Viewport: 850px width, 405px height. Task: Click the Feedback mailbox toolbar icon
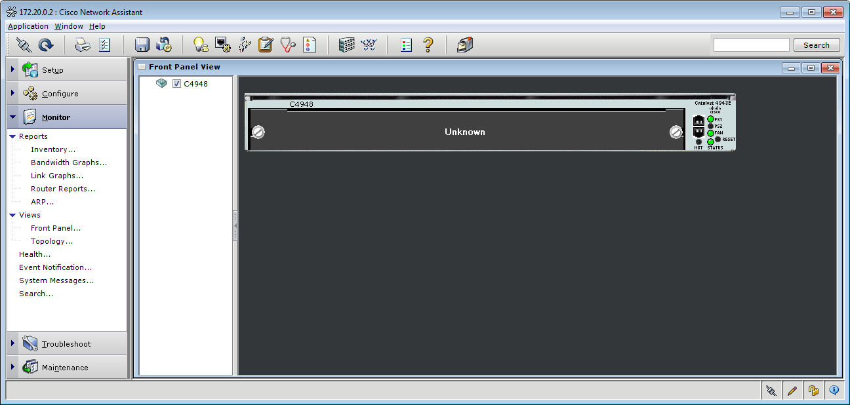(465, 45)
